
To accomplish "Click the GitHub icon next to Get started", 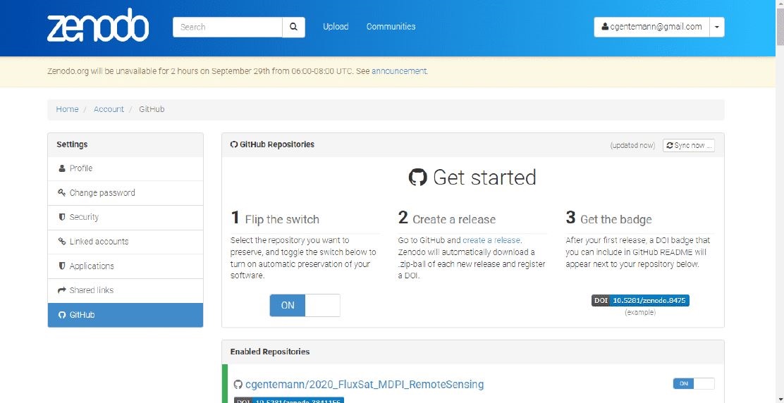I will (x=418, y=178).
